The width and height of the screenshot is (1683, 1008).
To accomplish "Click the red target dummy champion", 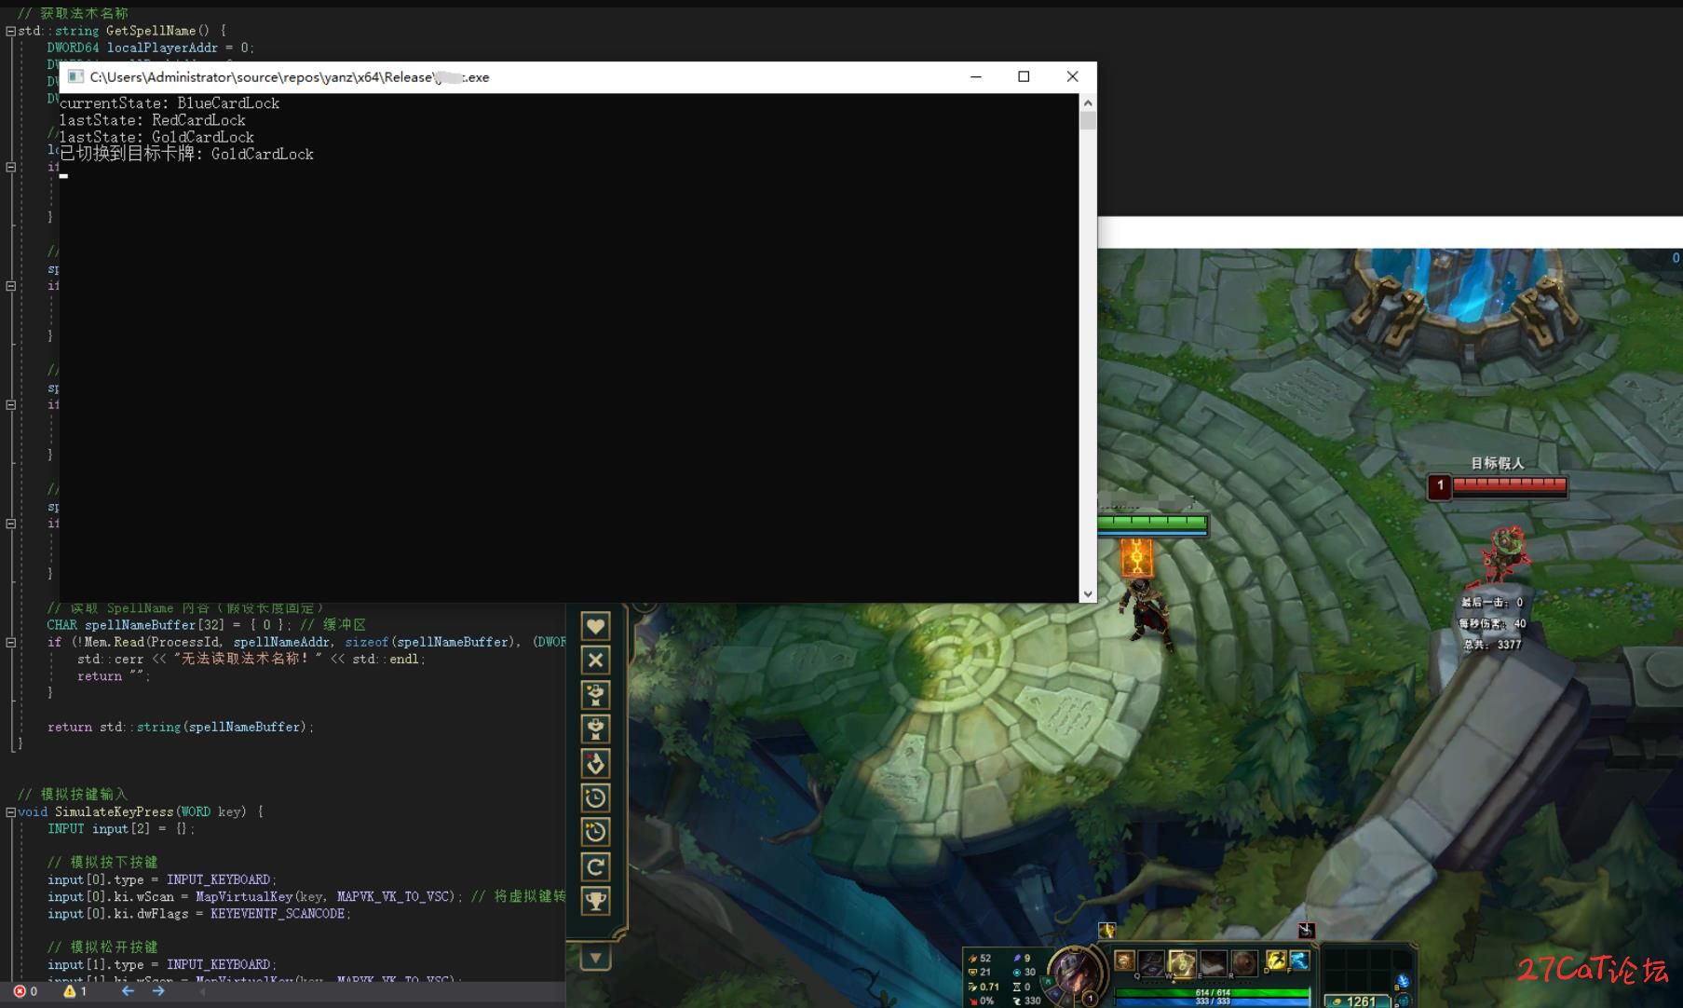I will pos(1505,555).
